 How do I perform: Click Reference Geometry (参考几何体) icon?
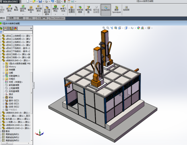coord(63,9)
